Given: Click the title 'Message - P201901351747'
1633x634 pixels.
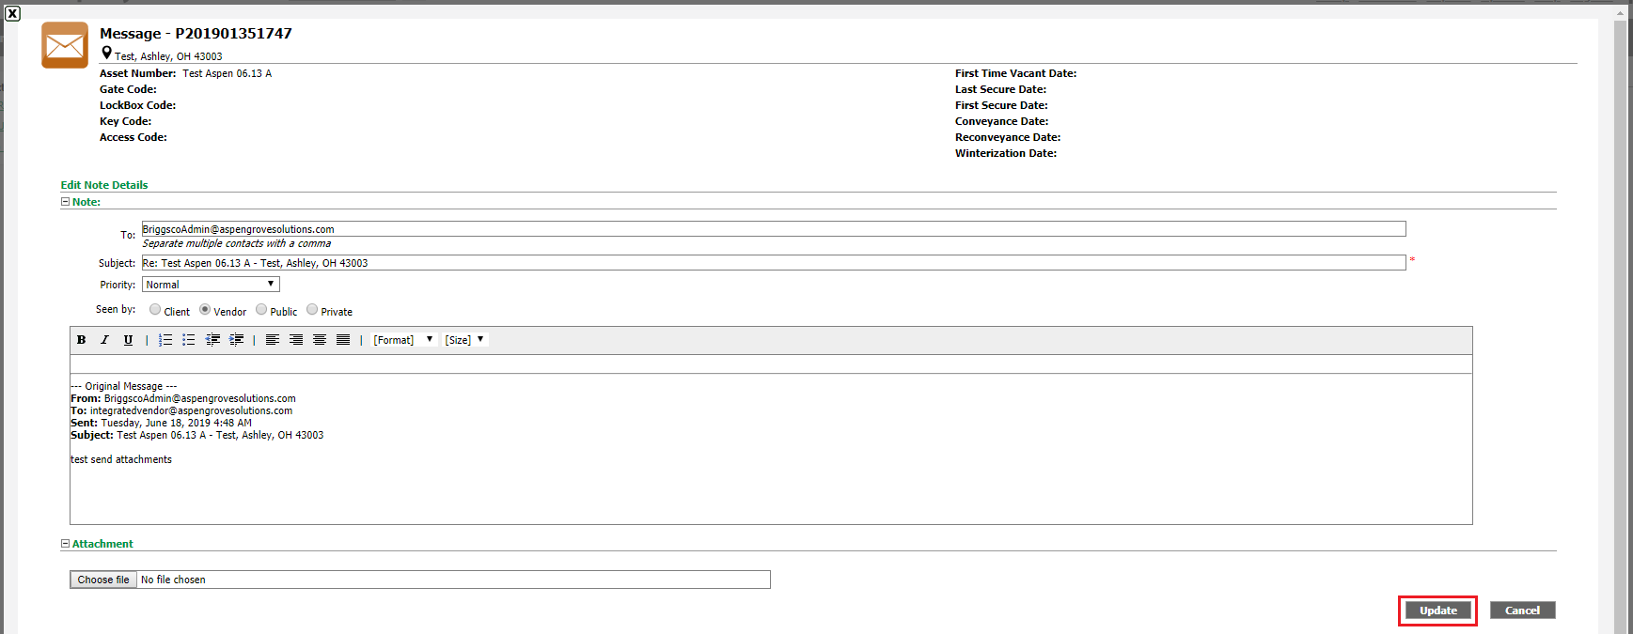Looking at the screenshot, I should [196, 33].
